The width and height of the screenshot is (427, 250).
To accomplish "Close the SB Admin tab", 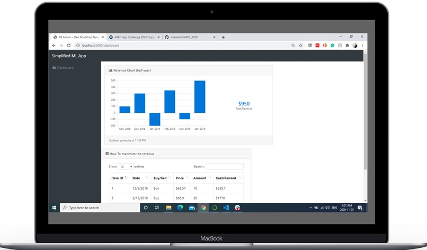I will pos(103,37).
